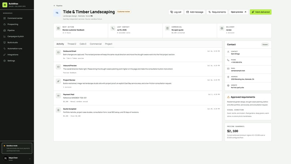Click the Next Action calendar icon
This screenshot has width=291, height=164.
point(58,28)
